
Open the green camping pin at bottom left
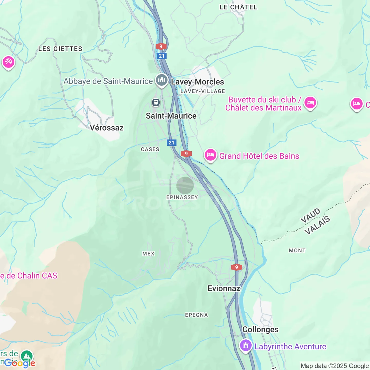click(27, 356)
